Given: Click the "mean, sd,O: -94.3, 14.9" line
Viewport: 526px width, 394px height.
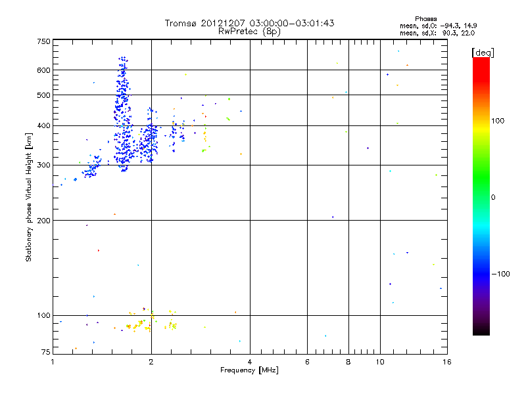Looking at the screenshot, I should [x=438, y=26].
